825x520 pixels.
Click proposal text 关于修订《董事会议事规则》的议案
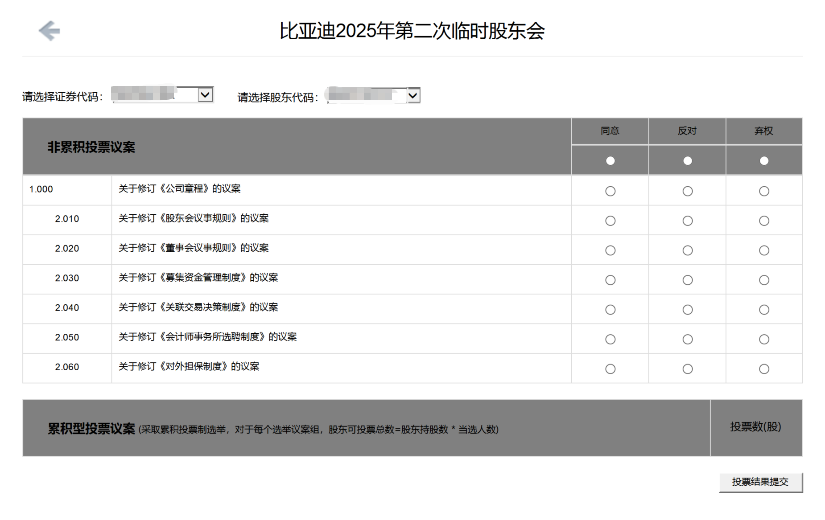tap(194, 248)
